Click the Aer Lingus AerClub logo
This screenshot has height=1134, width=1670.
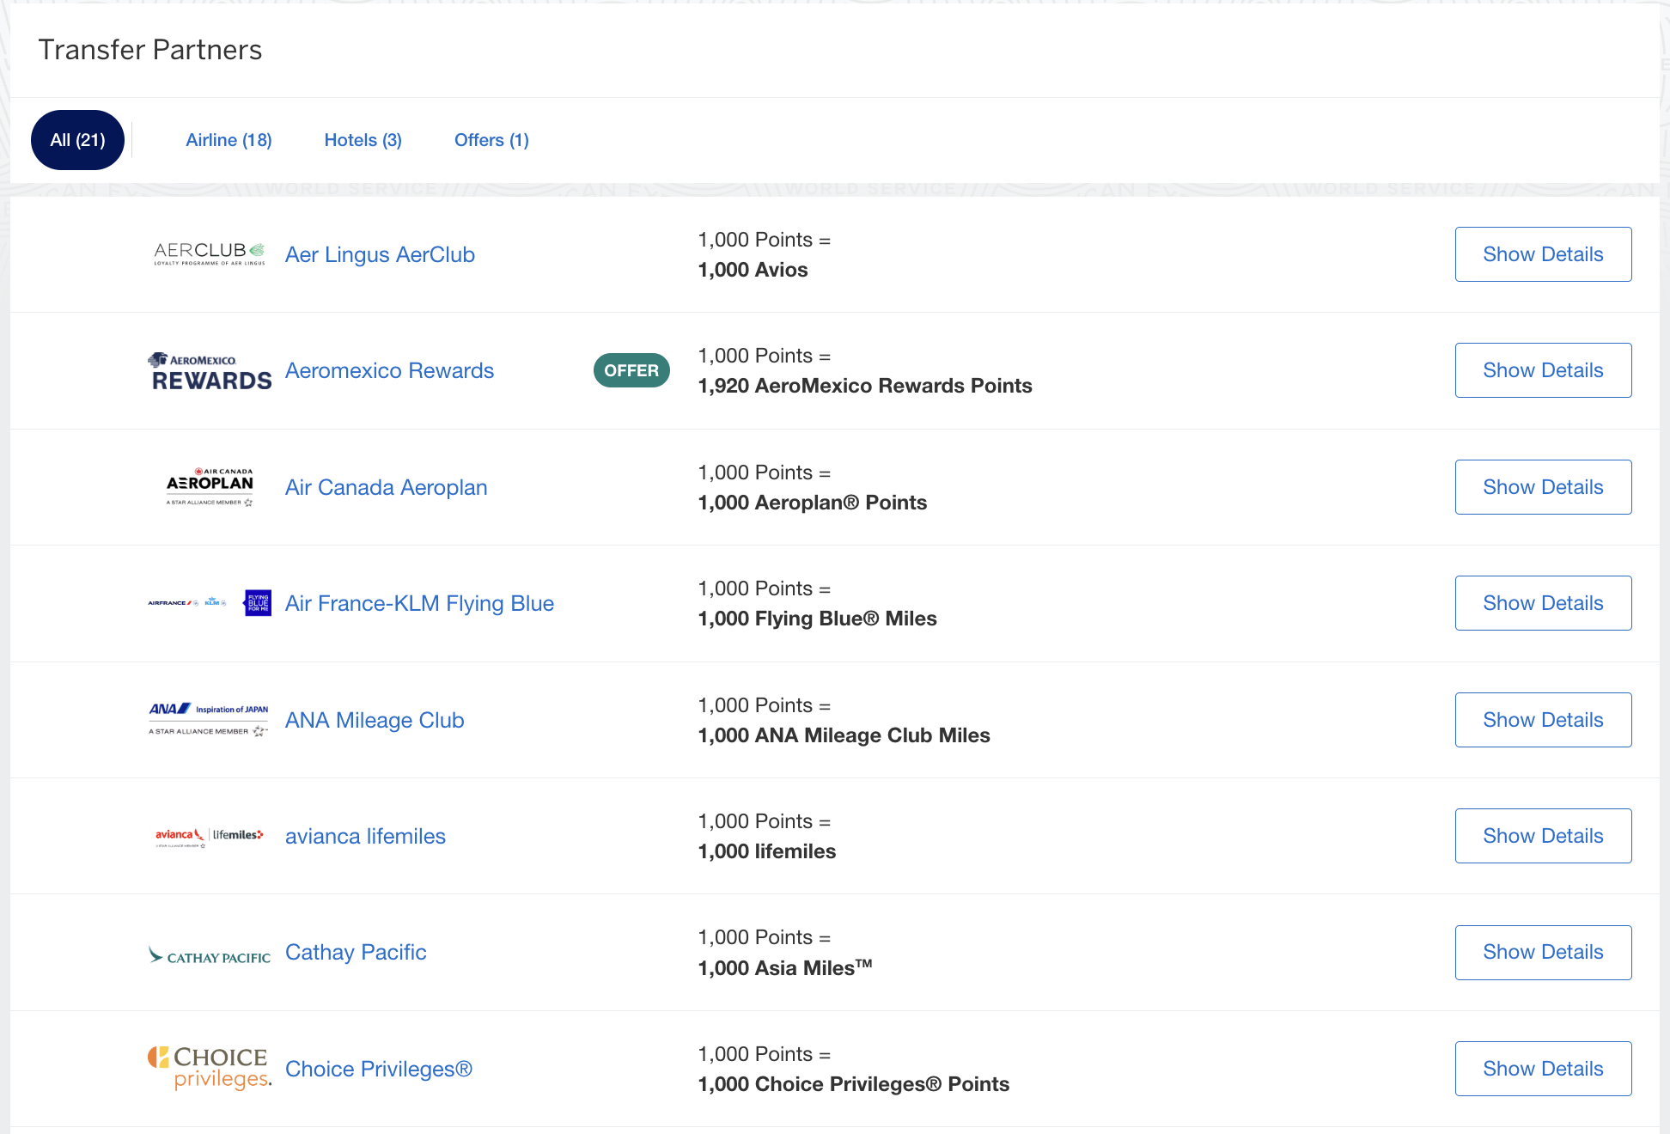209,253
